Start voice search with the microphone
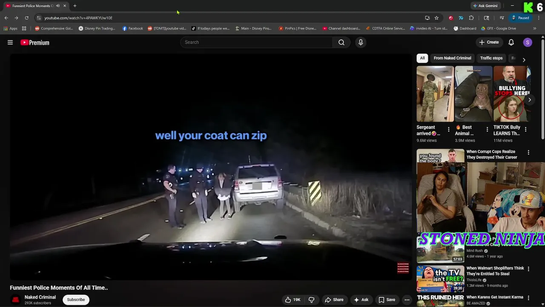 pyautogui.click(x=361, y=42)
